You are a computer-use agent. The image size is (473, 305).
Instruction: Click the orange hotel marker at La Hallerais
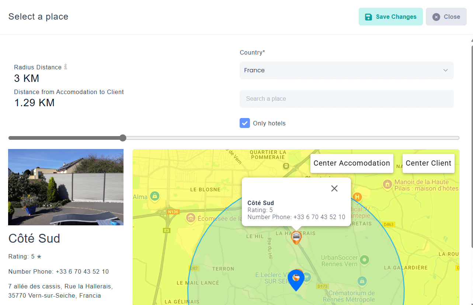click(296, 238)
